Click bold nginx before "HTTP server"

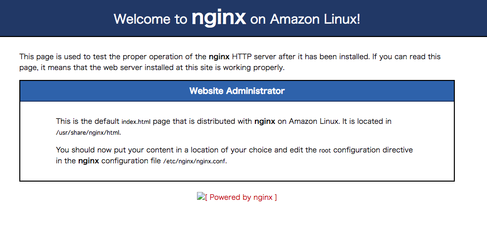coord(219,57)
